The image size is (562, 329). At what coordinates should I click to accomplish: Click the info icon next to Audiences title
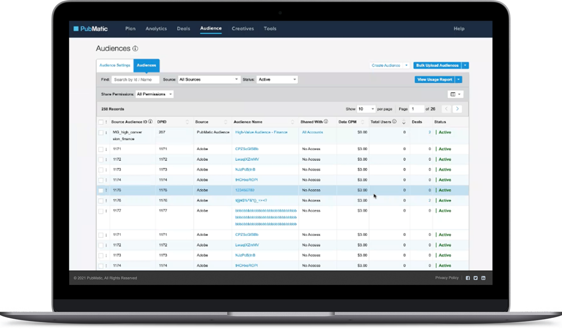(x=135, y=49)
